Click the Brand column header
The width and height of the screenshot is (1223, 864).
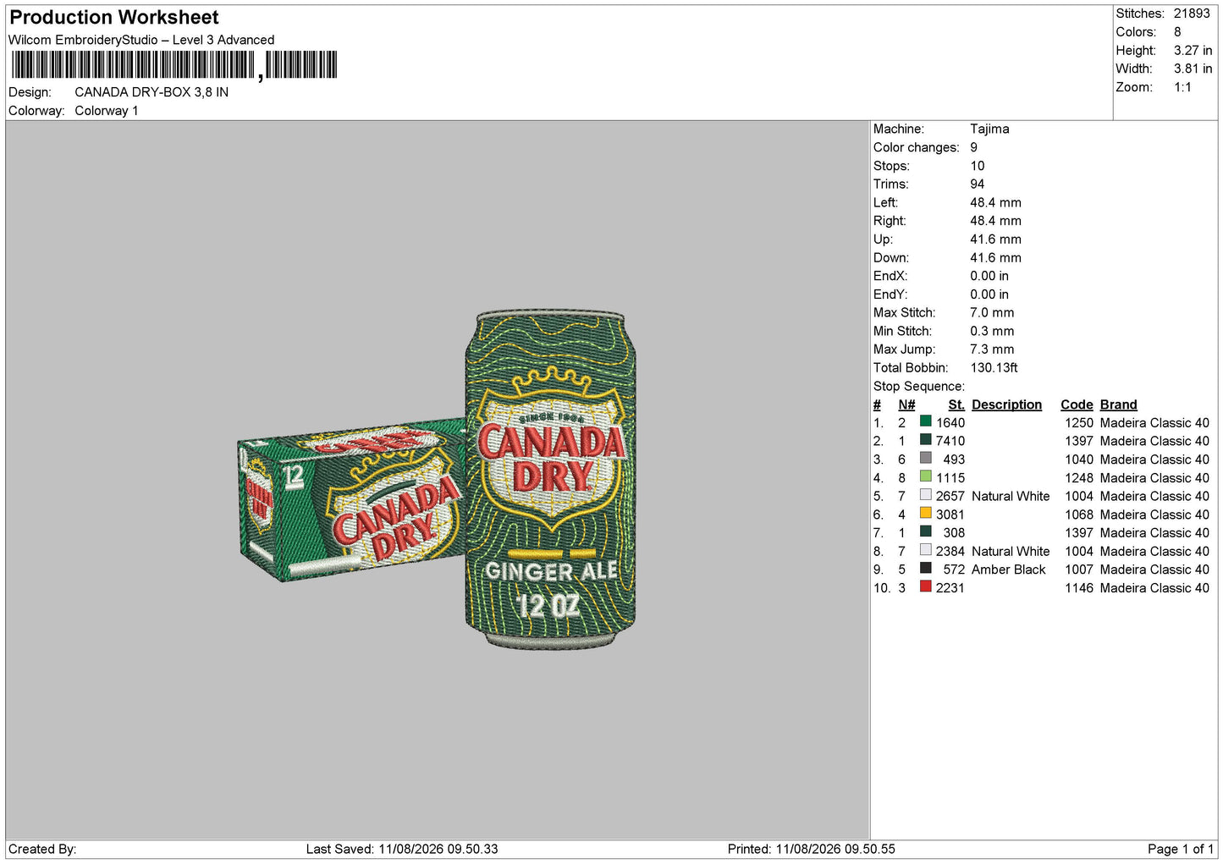[1118, 404]
